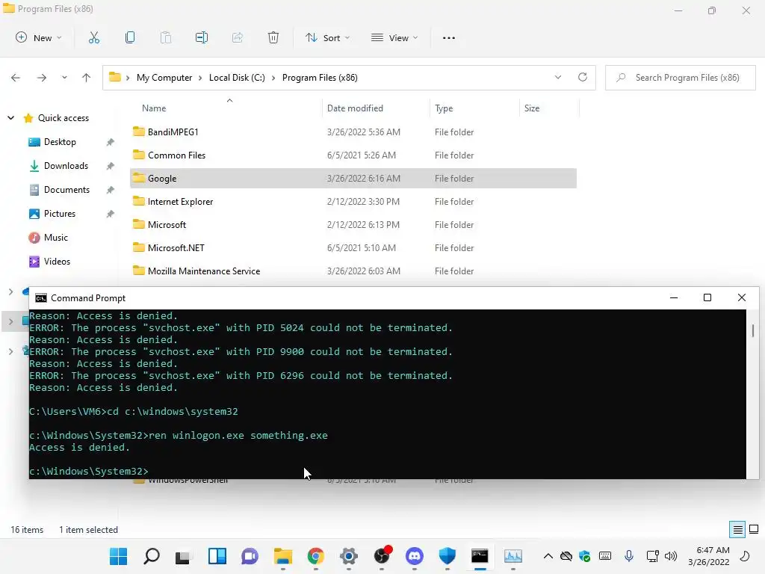Expand the address bar history dropdown

pyautogui.click(x=557, y=77)
